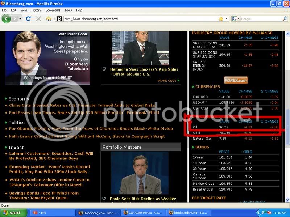
Task: Open Savings Bonds Face Ill Wind article
Action: pos(44,195)
